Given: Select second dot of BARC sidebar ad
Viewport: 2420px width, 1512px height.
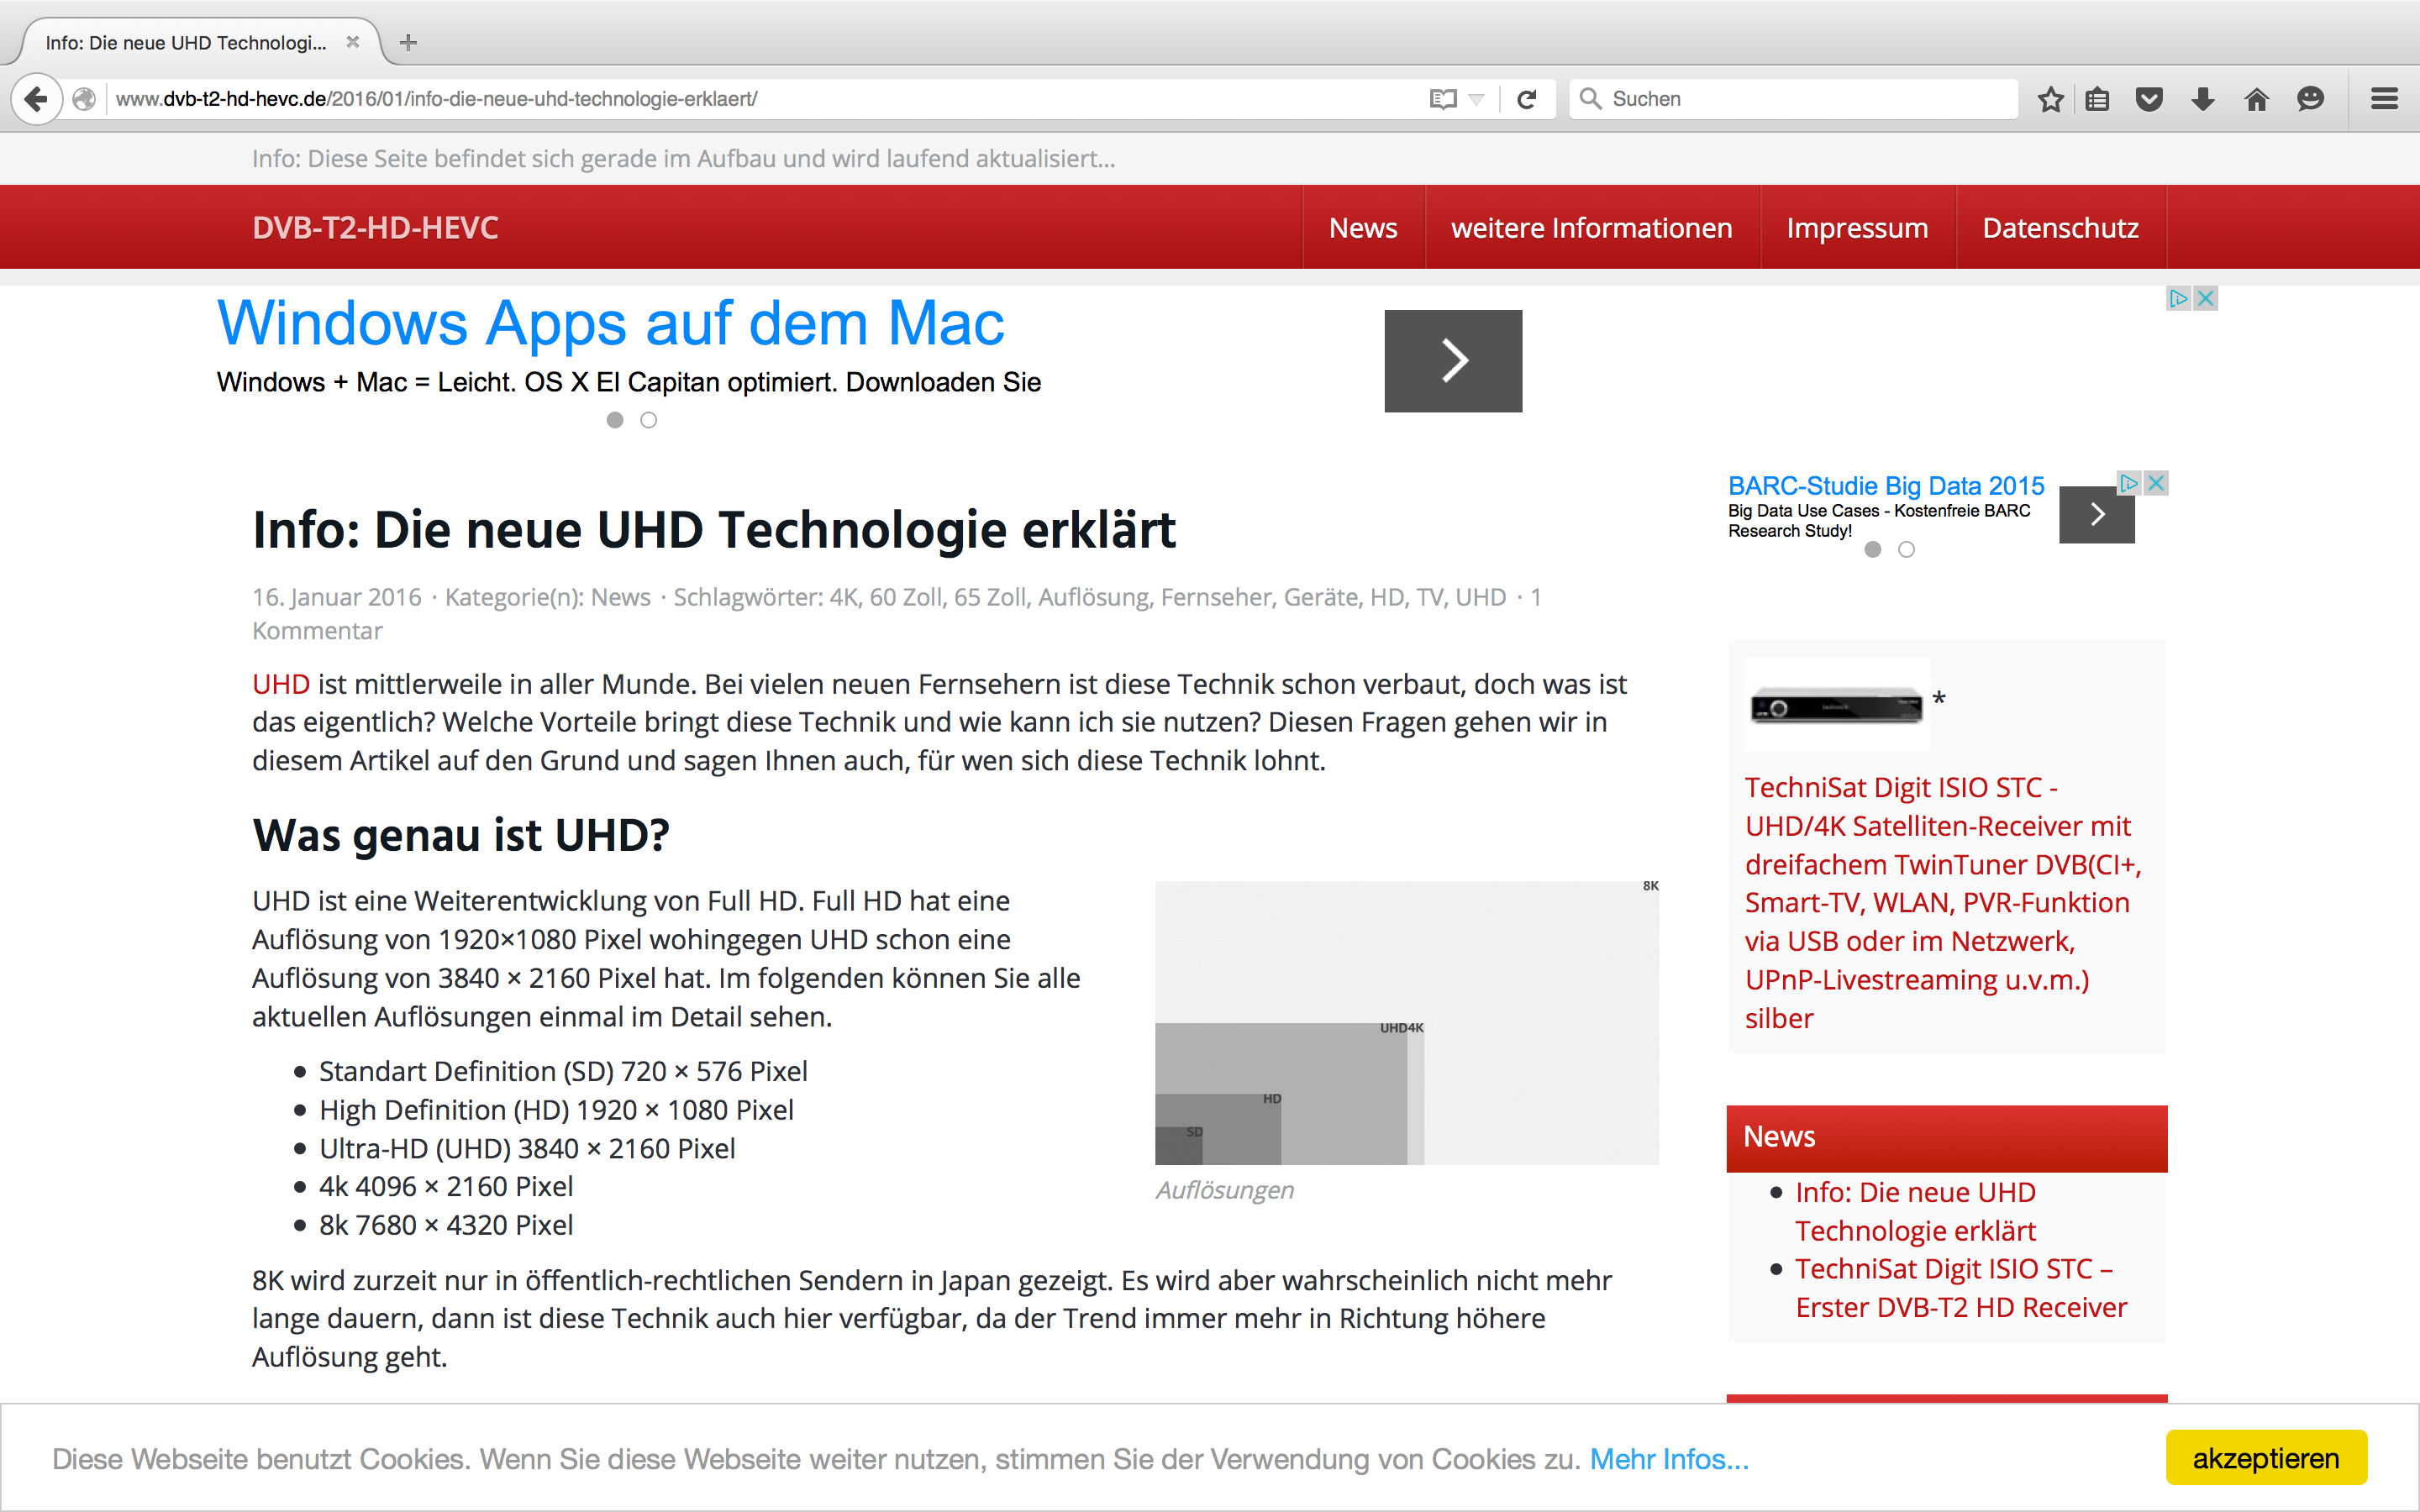Looking at the screenshot, I should 1906,549.
